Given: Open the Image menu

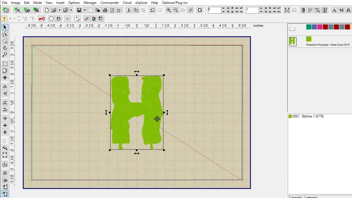Looking at the screenshot, I should 15,2.
